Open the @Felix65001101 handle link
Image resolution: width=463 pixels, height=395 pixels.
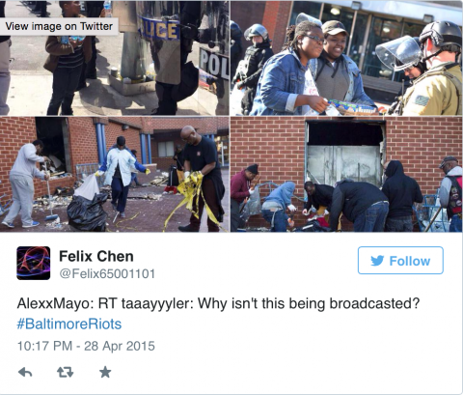107,274
